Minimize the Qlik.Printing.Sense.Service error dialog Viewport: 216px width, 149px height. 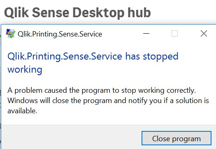click(146, 33)
